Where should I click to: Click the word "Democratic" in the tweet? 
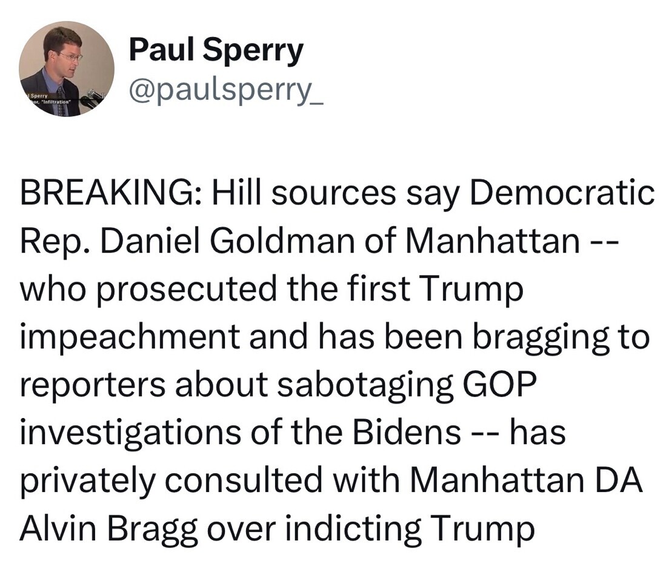point(562,193)
